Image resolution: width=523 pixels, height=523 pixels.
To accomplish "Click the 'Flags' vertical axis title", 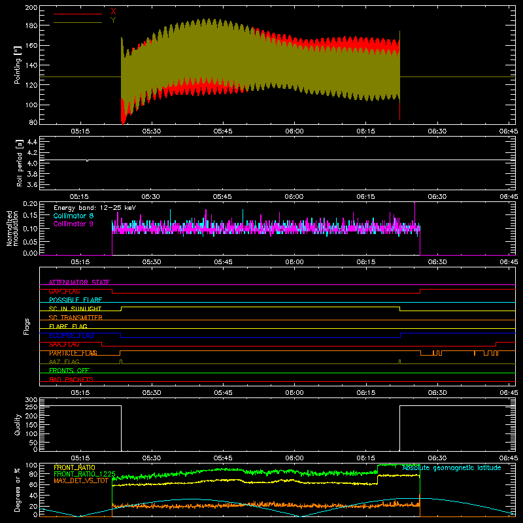I will pos(26,326).
